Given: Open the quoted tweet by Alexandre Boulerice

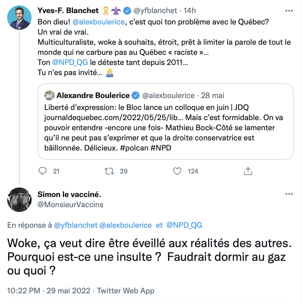Looking at the screenshot, I should point(165,128).
